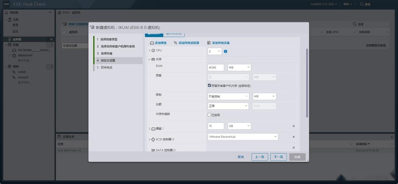Open the hard disk unit dropdown showing GB
This screenshot has width=398, height=184.
coord(240,126)
